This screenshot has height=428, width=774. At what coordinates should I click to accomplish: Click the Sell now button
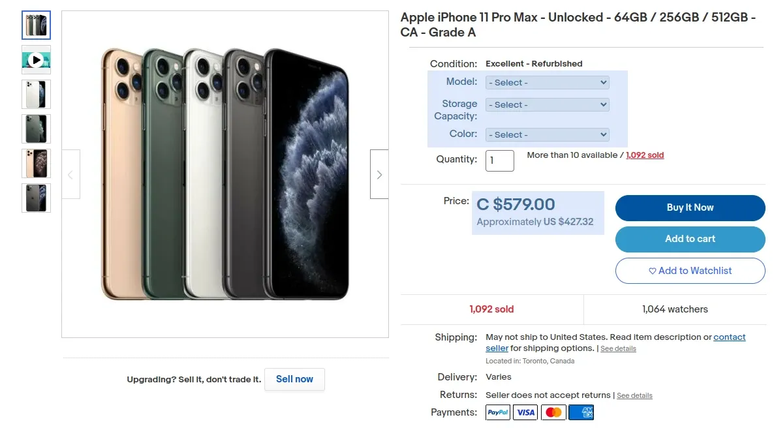click(294, 379)
